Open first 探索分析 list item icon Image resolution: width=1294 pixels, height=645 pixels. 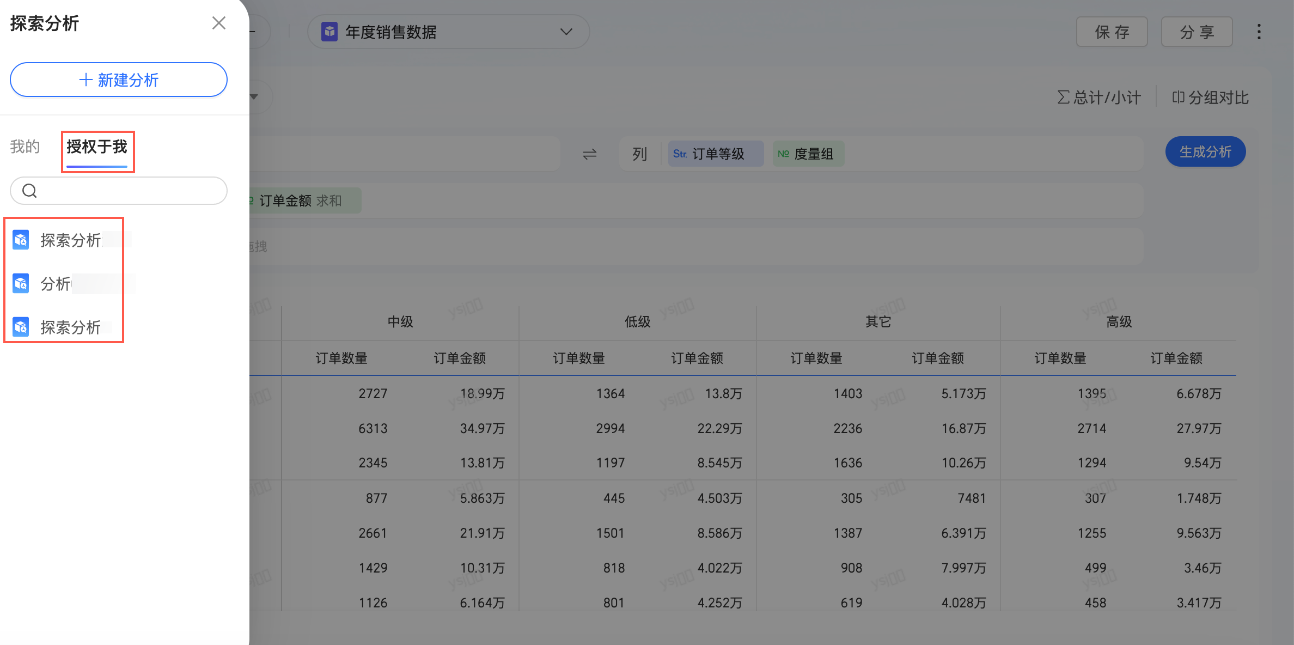[21, 240]
